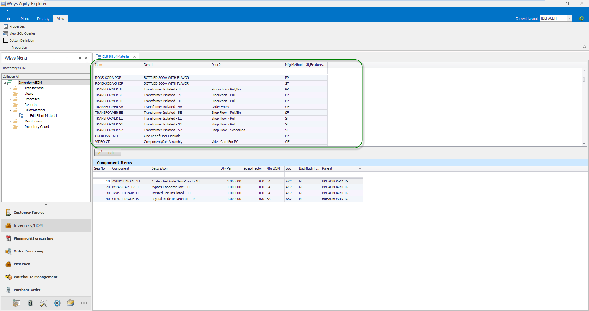This screenshot has height=311, width=589.
Task: Select the CRYSTL DIODE 1K component row
Action: [228, 199]
